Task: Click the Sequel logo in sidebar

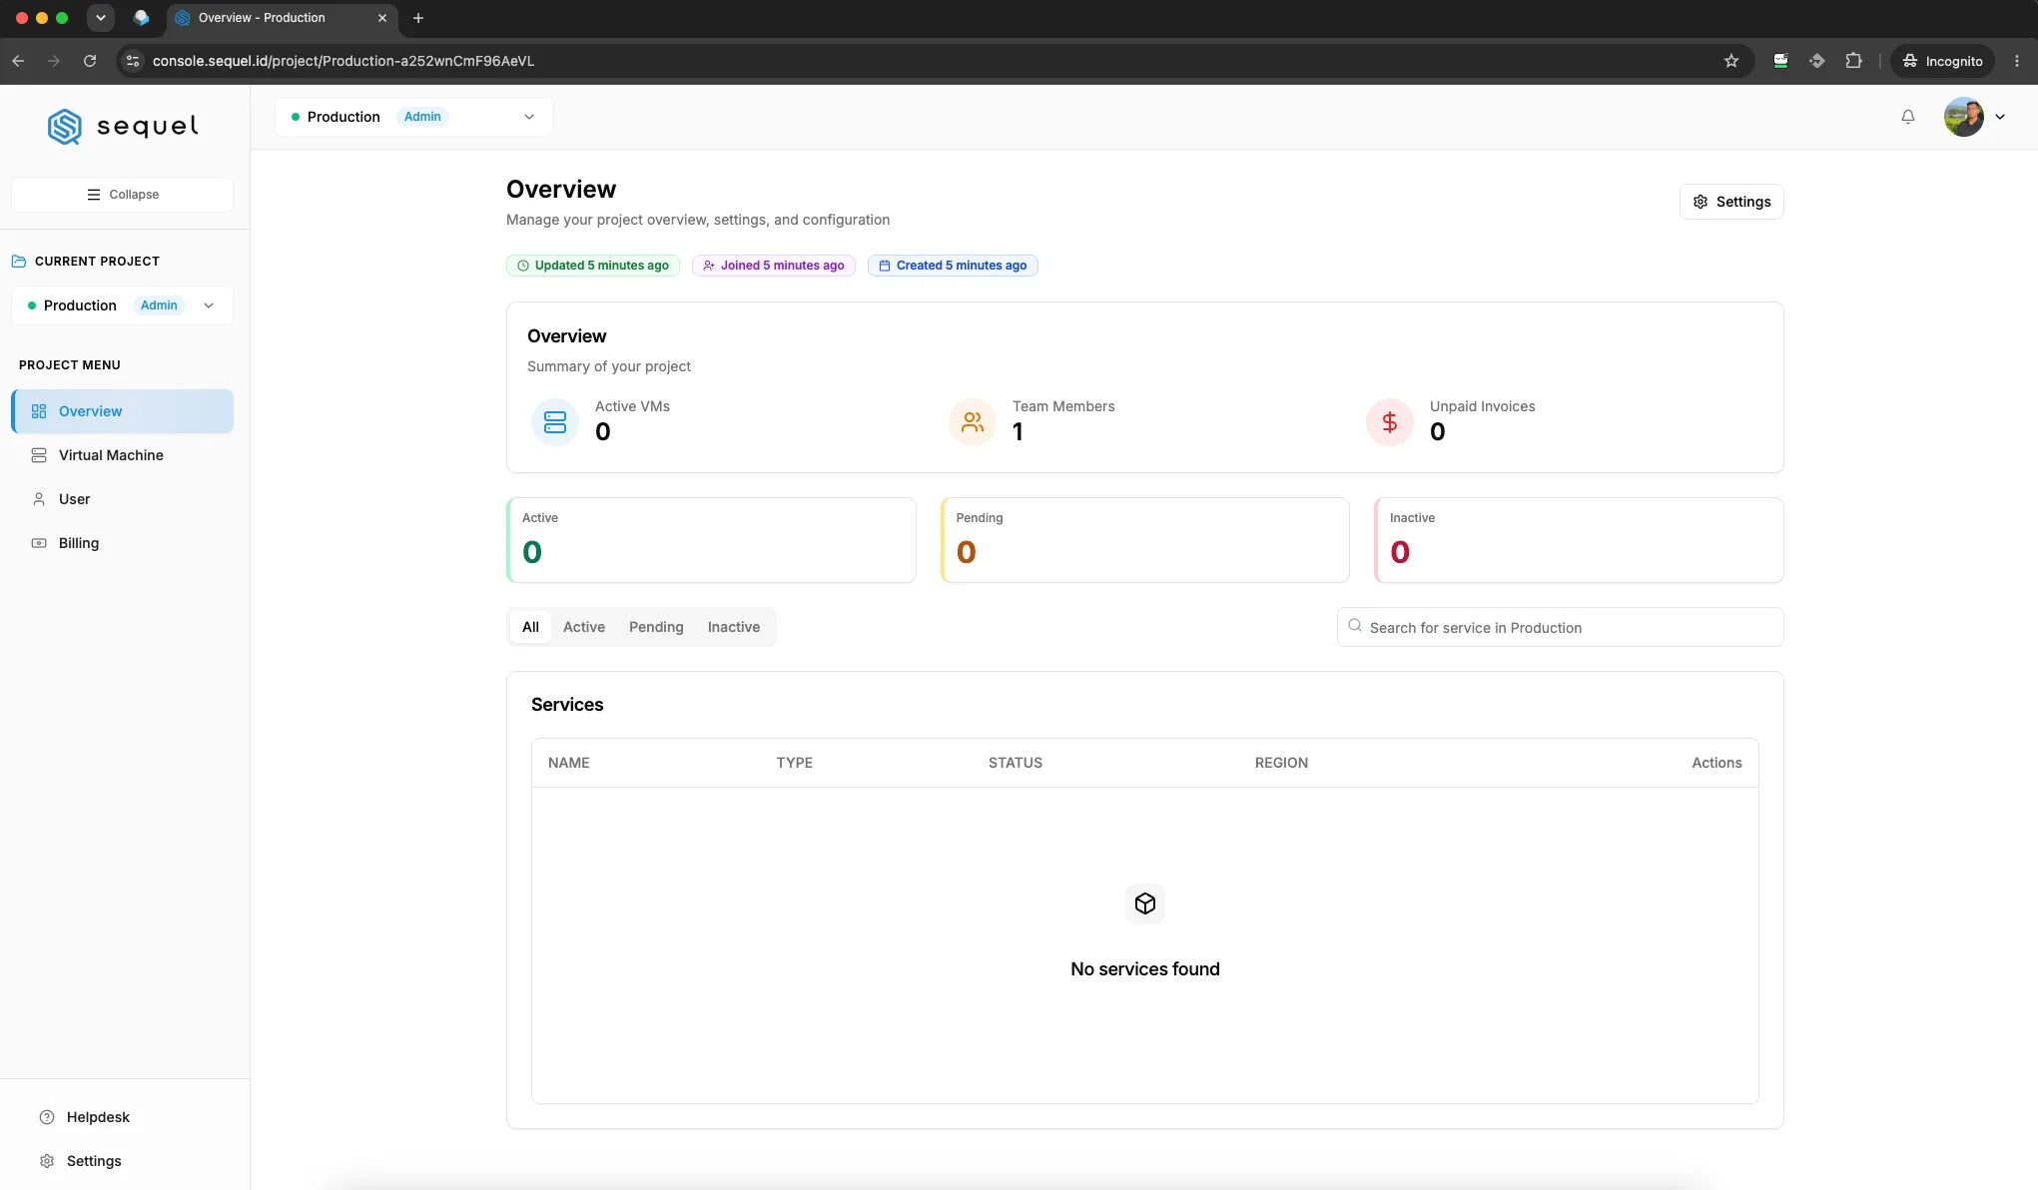Action: tap(123, 127)
